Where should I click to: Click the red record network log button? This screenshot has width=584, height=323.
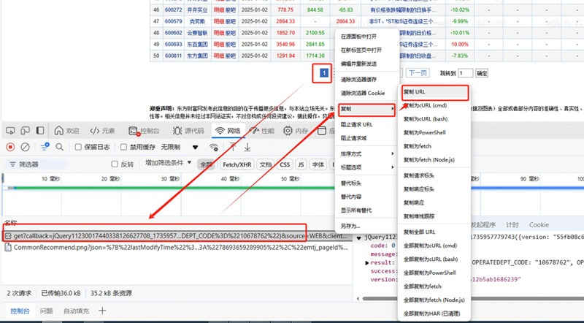coord(10,147)
